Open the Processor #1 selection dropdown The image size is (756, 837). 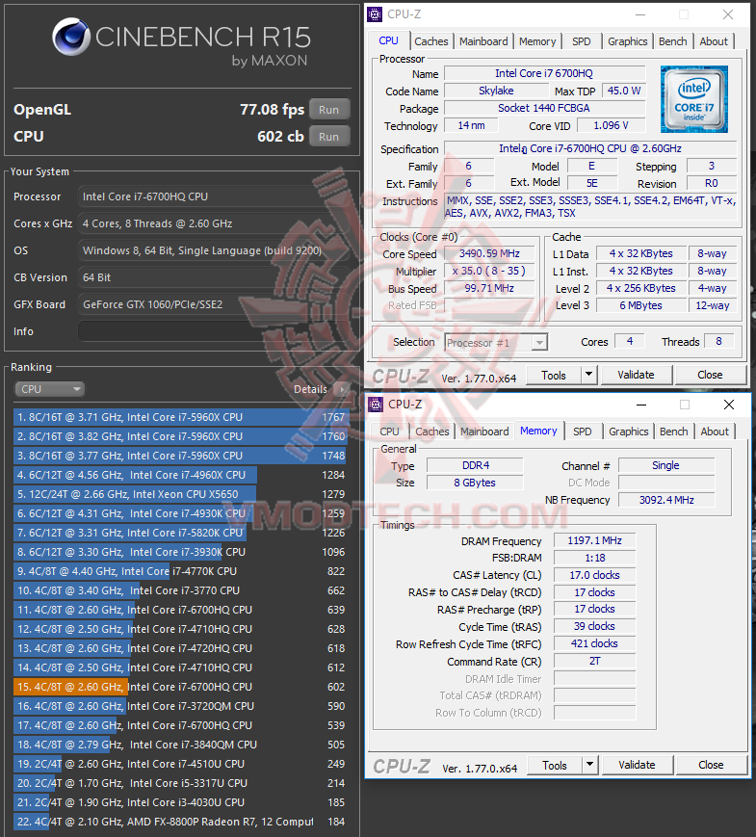(x=496, y=343)
